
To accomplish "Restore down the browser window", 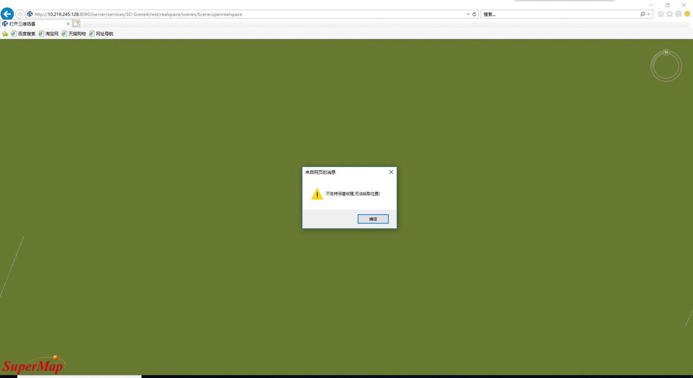I will 667,5.
